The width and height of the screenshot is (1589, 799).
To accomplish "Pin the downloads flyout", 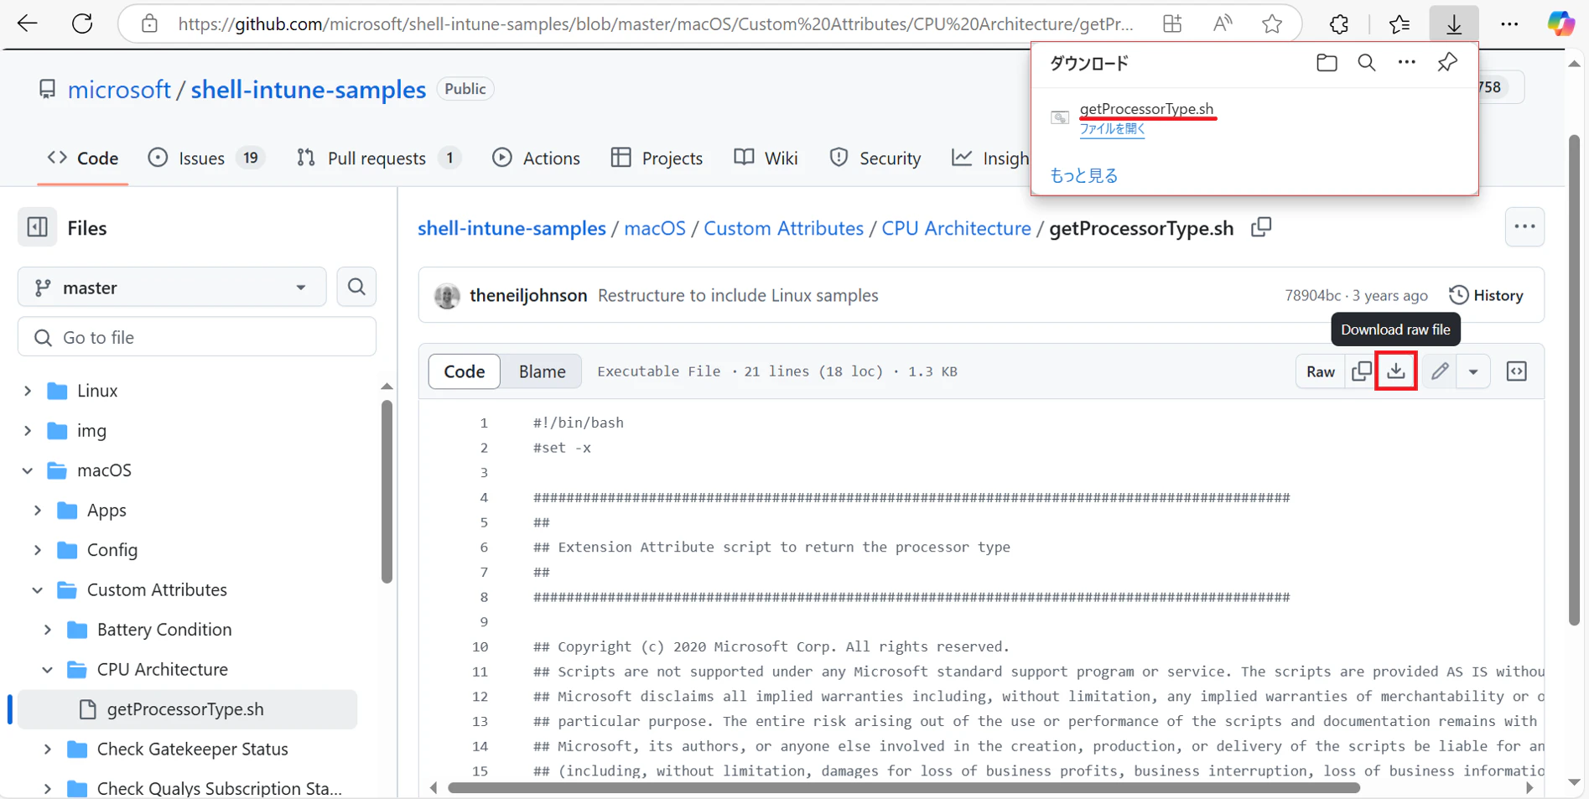I will pos(1446,62).
